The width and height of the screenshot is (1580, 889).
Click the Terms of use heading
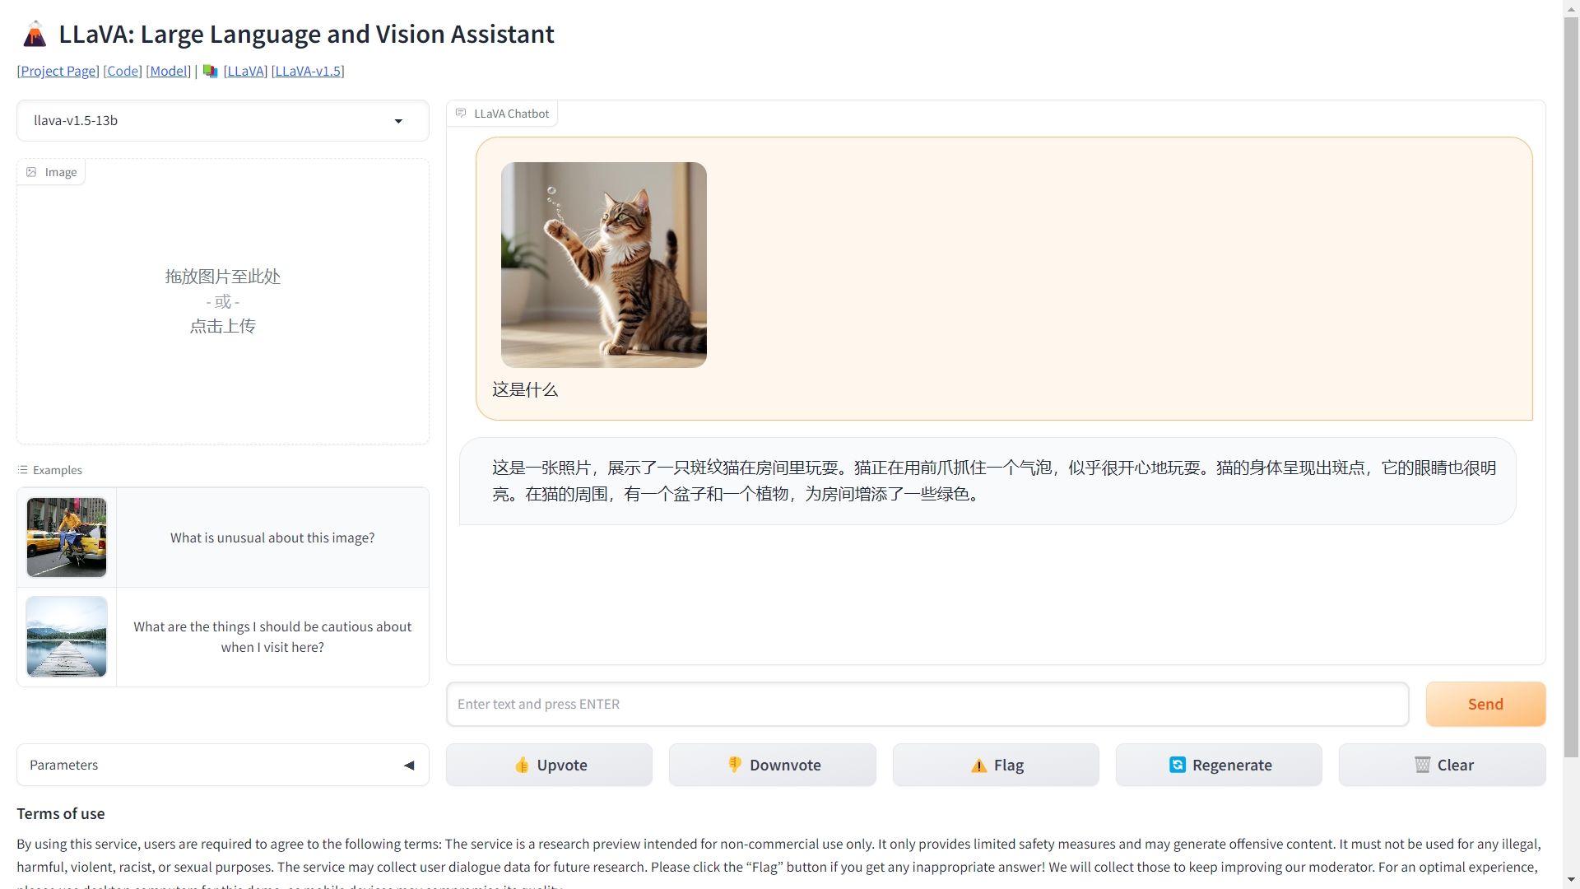pyautogui.click(x=61, y=814)
